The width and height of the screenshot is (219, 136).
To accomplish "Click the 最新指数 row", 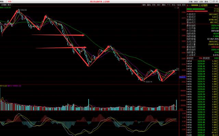I will [203, 26].
